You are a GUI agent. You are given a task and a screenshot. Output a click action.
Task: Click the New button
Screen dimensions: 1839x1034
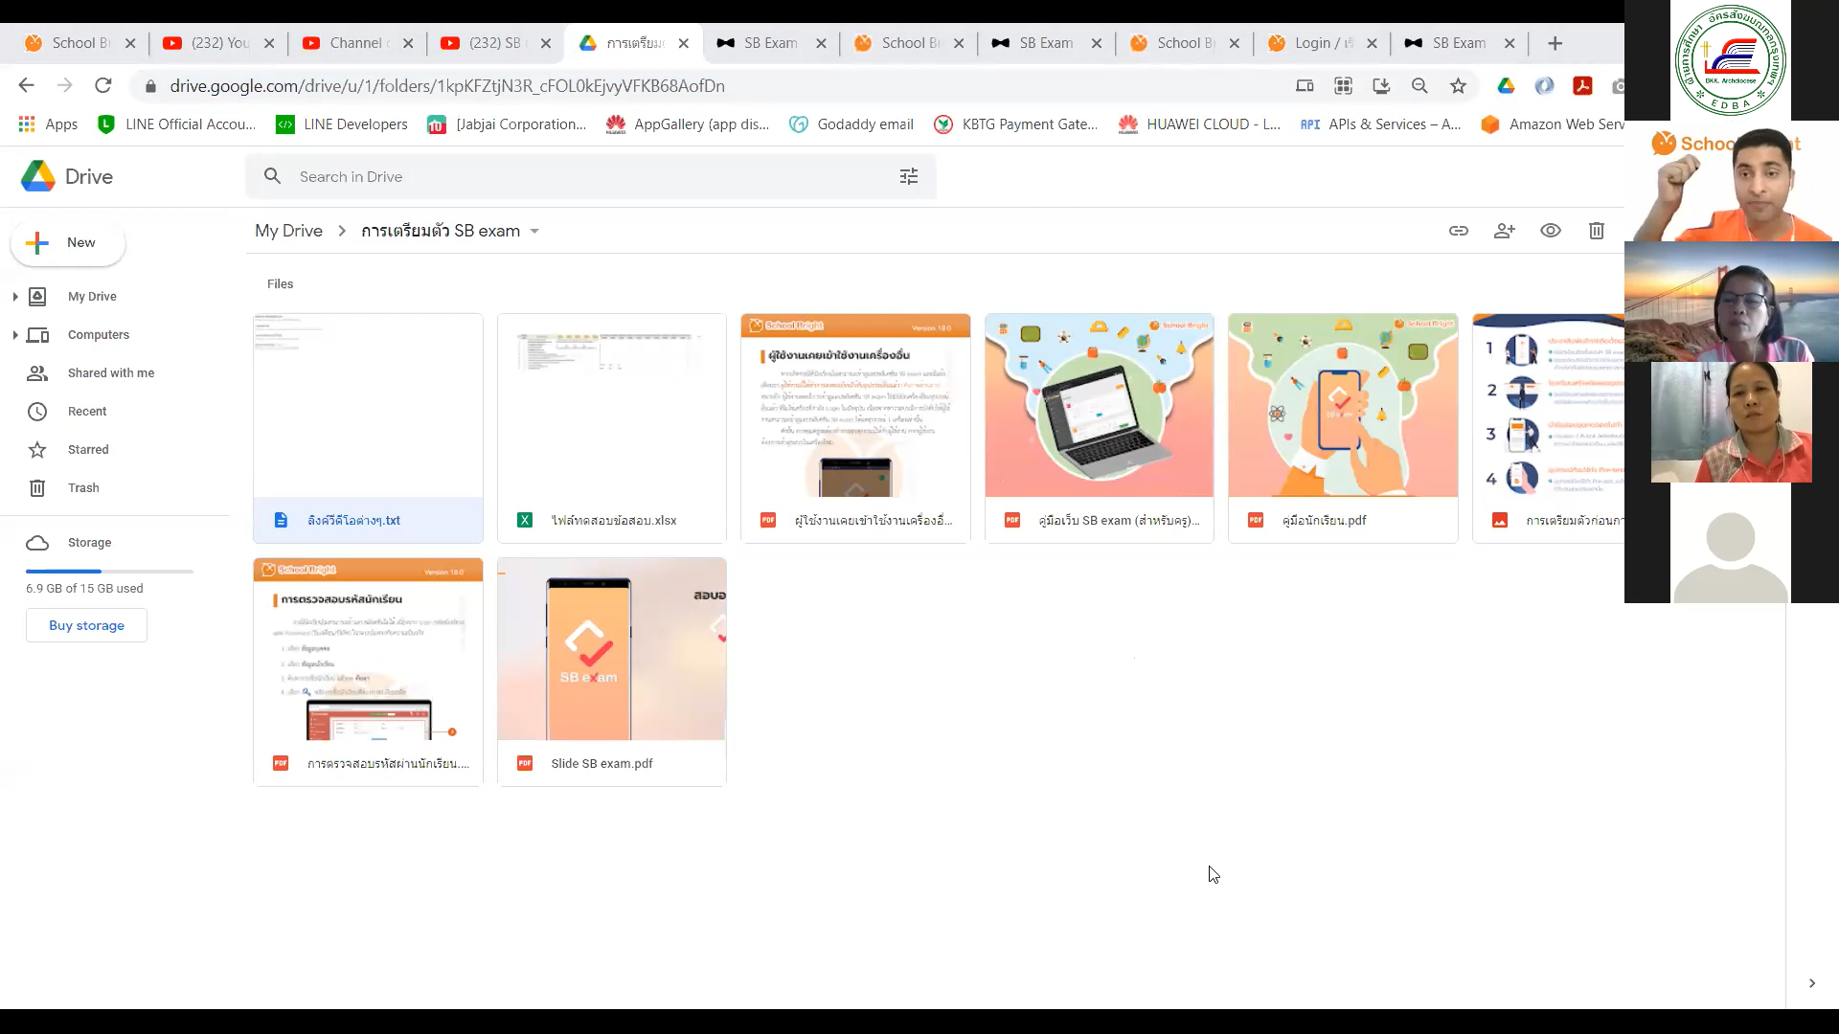67,242
